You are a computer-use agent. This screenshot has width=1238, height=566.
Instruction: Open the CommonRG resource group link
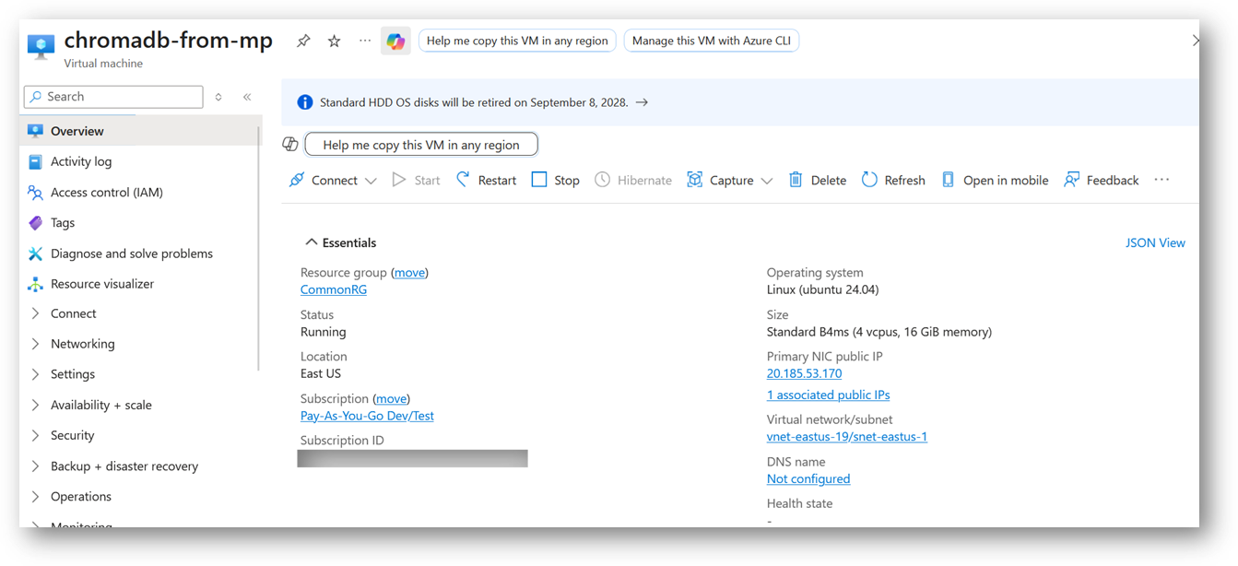(333, 289)
